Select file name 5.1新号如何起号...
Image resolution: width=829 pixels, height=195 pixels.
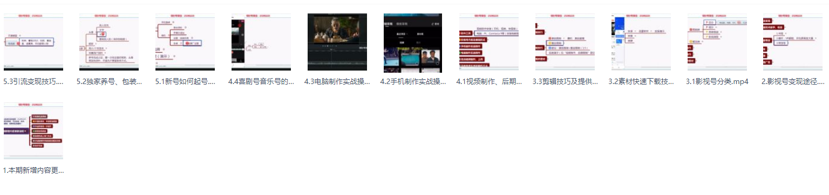(185, 82)
